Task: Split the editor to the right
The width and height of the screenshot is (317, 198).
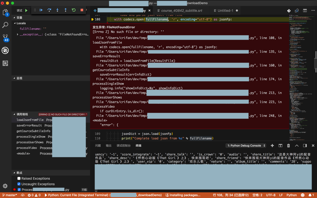Action: 305,11
